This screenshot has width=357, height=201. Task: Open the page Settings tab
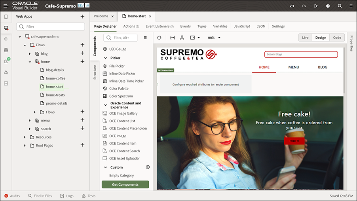[278, 27]
